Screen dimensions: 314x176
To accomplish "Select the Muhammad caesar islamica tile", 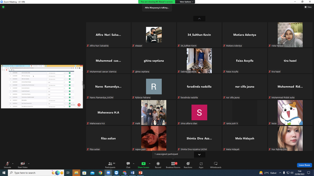I will click(x=108, y=61).
